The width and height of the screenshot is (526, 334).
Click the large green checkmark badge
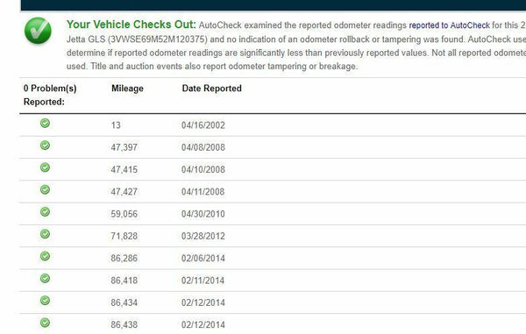(x=38, y=31)
